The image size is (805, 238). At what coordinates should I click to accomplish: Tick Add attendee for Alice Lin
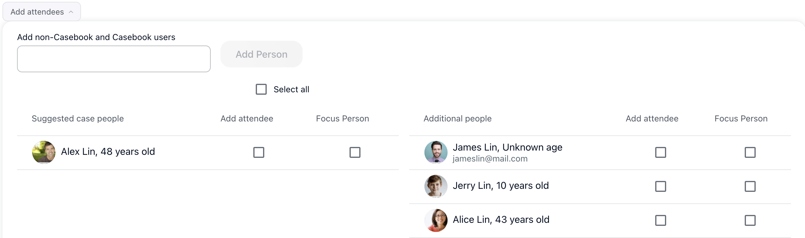660,220
